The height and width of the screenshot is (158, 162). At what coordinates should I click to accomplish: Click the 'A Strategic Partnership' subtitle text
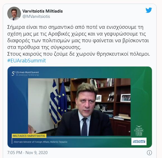(28, 75)
